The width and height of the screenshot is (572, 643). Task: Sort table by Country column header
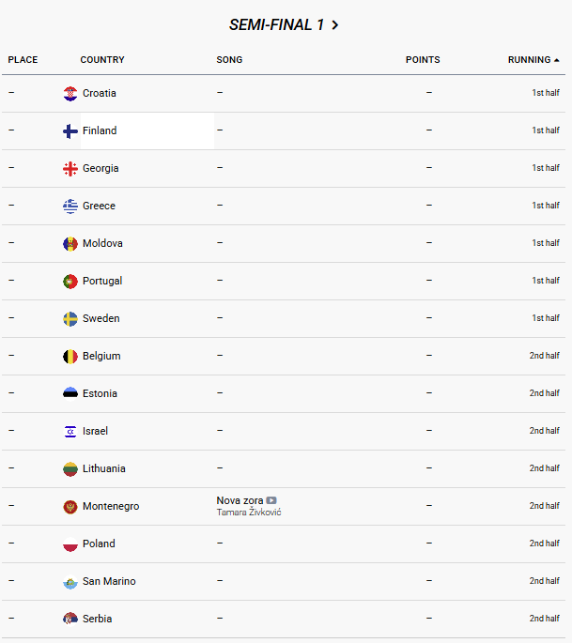102,60
